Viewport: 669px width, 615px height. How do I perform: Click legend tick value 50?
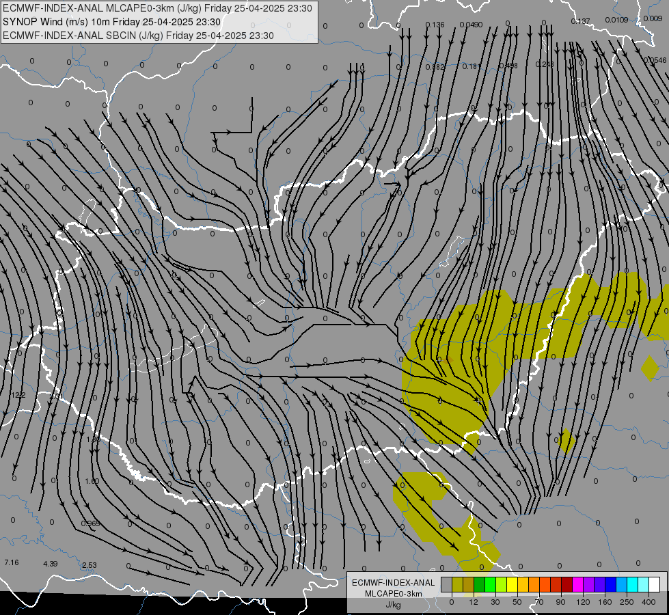click(517, 602)
